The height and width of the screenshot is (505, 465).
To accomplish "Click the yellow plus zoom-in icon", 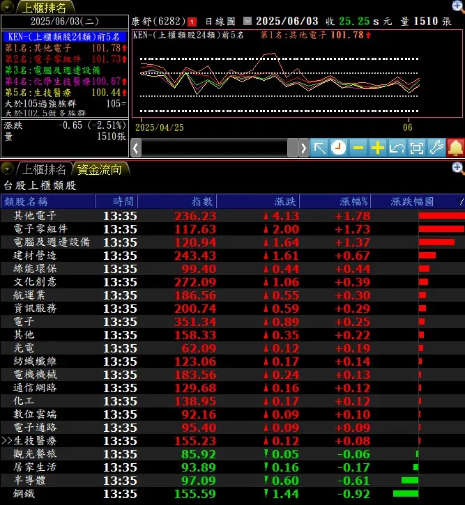I will 377,148.
